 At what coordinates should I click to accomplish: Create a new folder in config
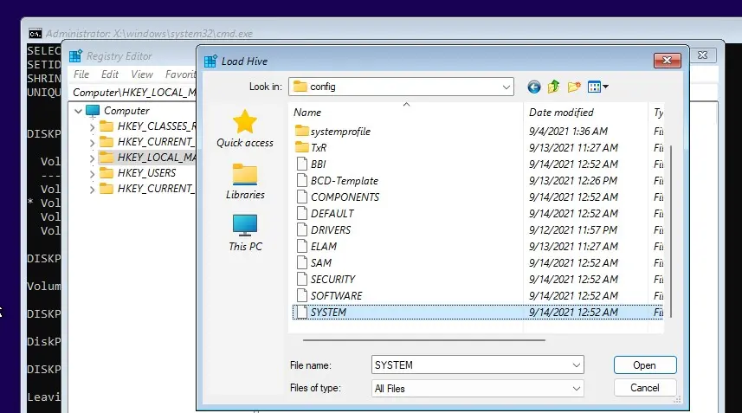[573, 87]
